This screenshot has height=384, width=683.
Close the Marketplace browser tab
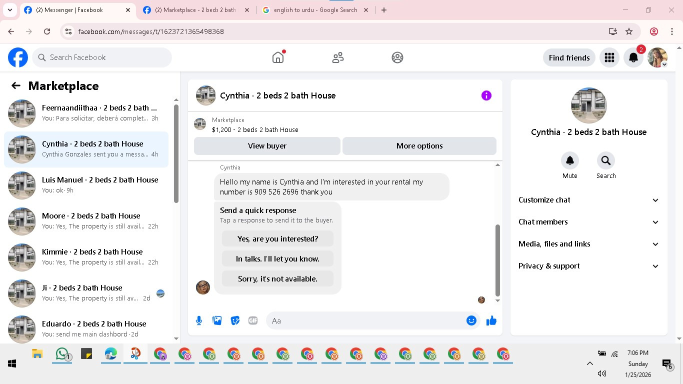tap(247, 10)
